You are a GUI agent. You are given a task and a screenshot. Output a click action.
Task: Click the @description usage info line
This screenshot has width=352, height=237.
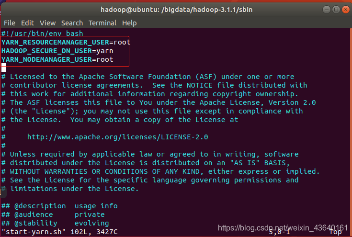coord(59,206)
